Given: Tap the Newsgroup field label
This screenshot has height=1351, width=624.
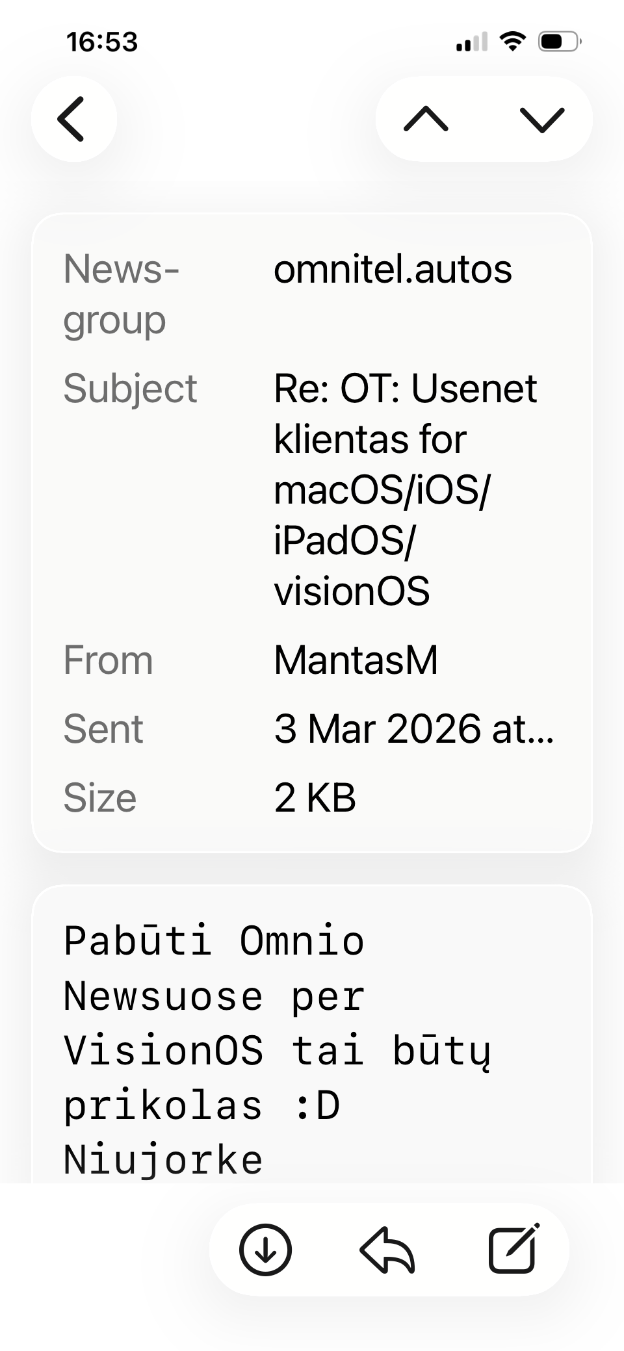Looking at the screenshot, I should [121, 294].
